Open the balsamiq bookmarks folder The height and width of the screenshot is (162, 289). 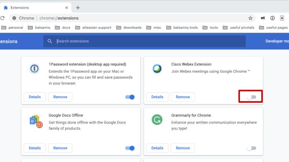click(39, 28)
